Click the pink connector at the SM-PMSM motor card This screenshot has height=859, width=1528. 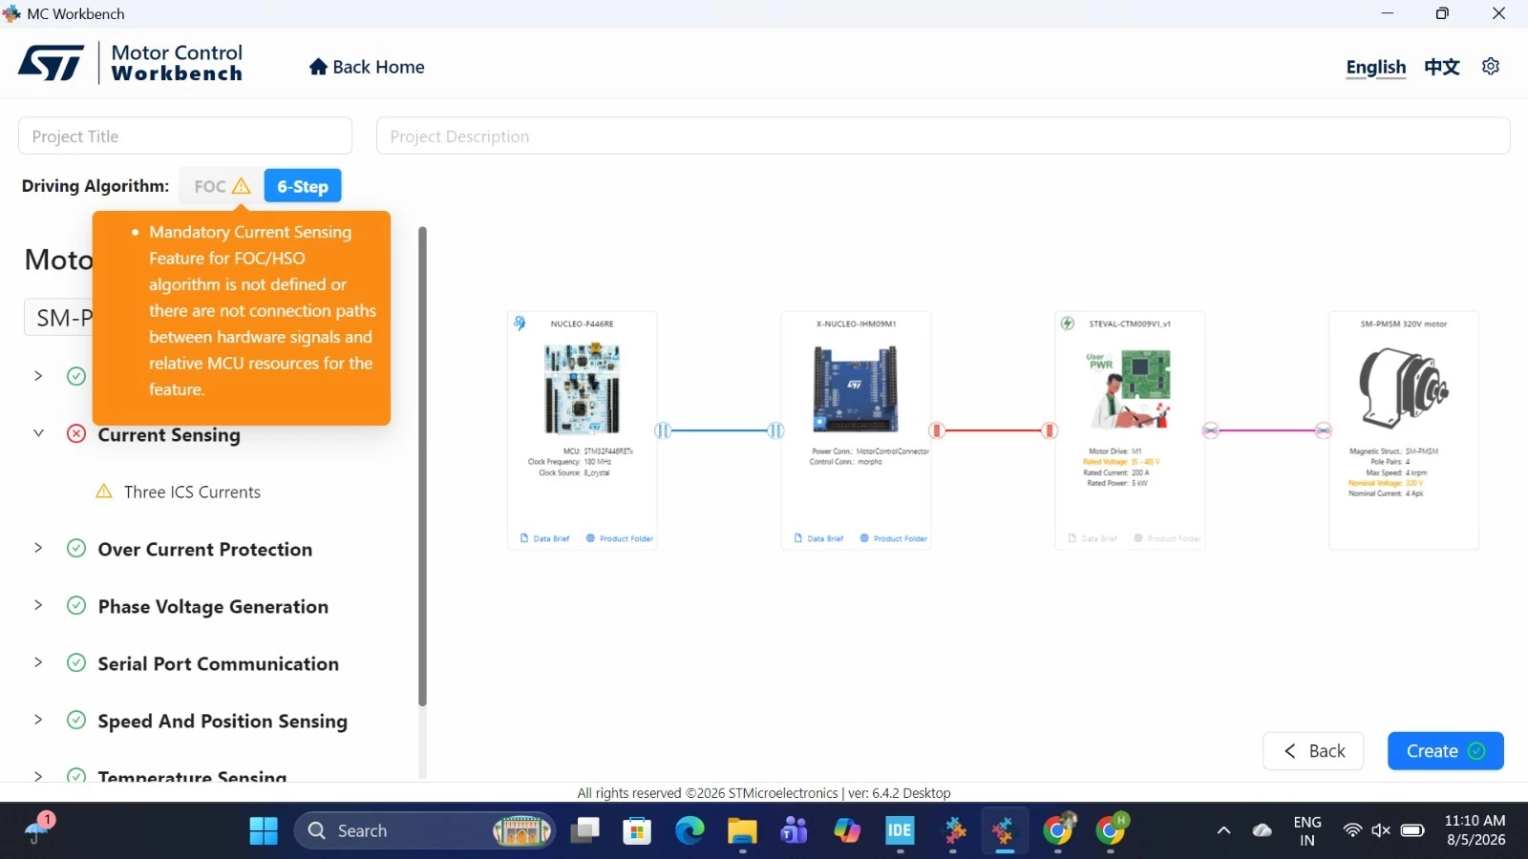1324,430
